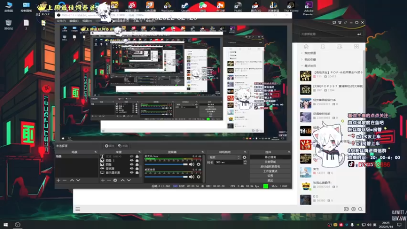Screen dimensions: 407x229
Task: Adjust the transition duration stepper arrows
Action: point(245,162)
